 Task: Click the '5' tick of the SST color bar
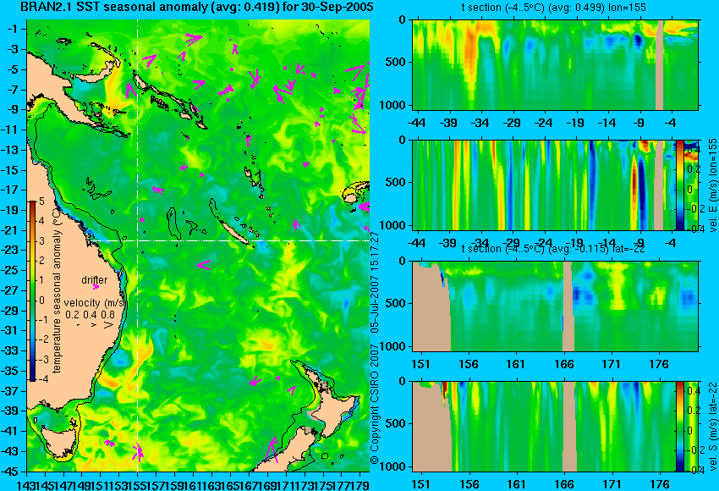41,201
